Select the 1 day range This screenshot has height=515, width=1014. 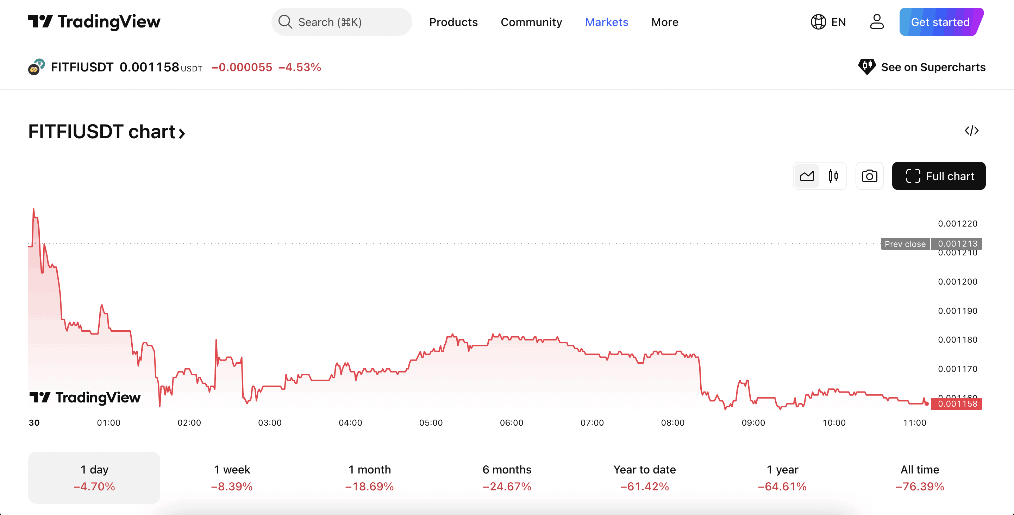pyautogui.click(x=94, y=477)
